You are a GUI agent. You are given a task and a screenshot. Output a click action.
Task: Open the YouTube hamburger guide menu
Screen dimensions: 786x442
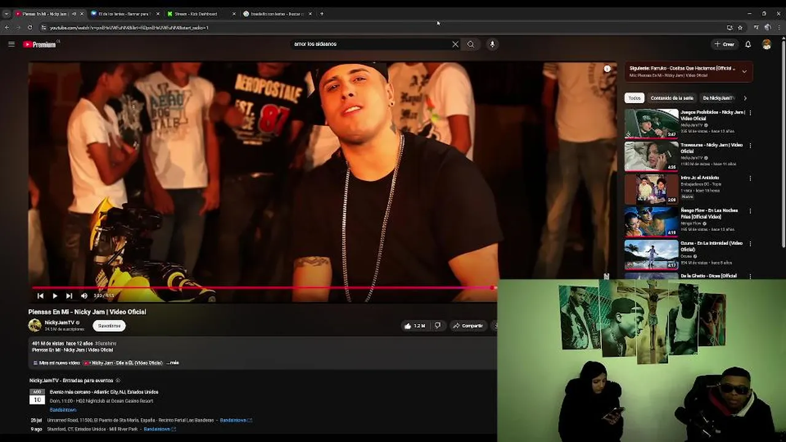coord(11,44)
